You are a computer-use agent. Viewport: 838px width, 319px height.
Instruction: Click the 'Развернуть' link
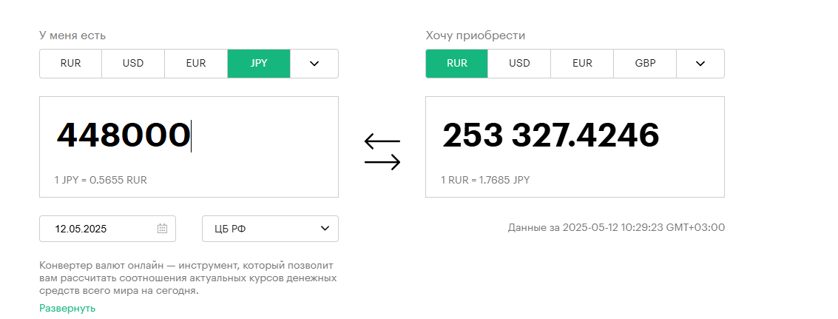[67, 309]
